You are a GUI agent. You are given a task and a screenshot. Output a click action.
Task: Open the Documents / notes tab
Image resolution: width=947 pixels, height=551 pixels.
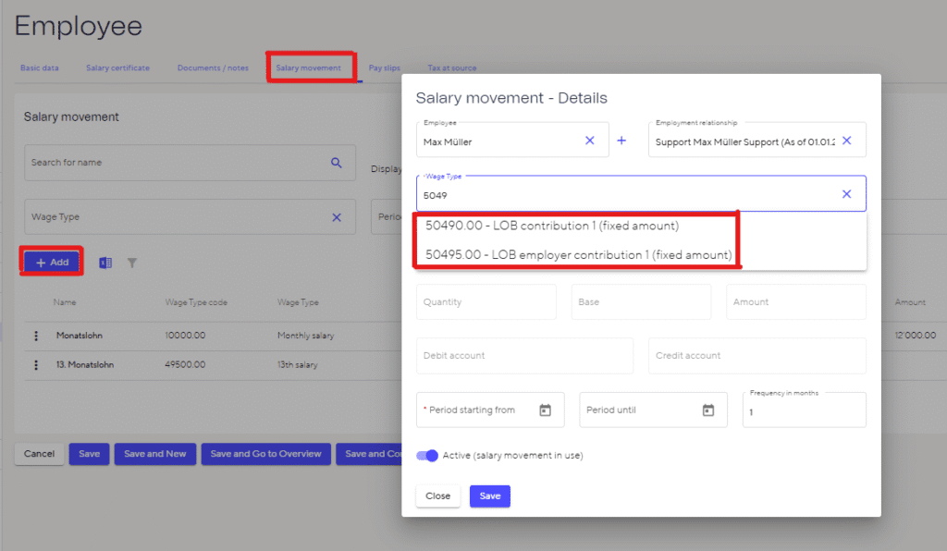213,67
